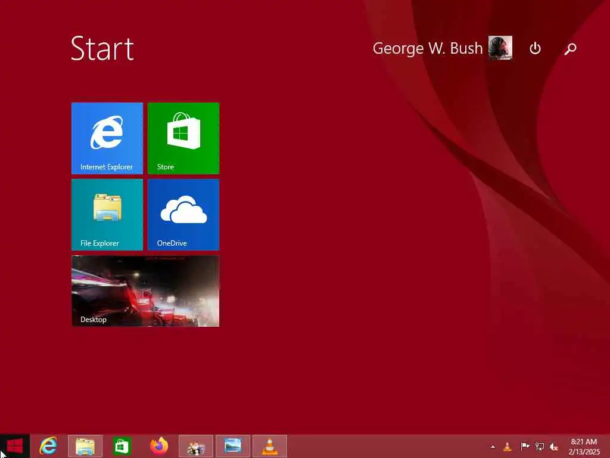Screen dimensions: 610x458
Task: Open the File Explorer tile
Action: point(107,215)
